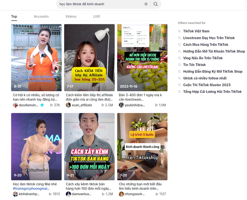The width and height of the screenshot is (247, 200).
Task: Select 'Hướng Dẫn Đăng Ký Mở TikTok Shop'
Action: [x=213, y=72]
